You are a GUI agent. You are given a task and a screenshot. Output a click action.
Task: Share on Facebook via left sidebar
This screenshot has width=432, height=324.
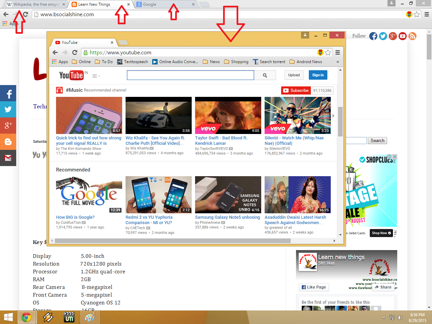point(8,93)
